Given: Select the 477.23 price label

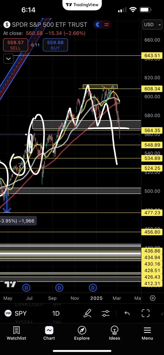Looking at the screenshot, I should (x=152, y=212).
